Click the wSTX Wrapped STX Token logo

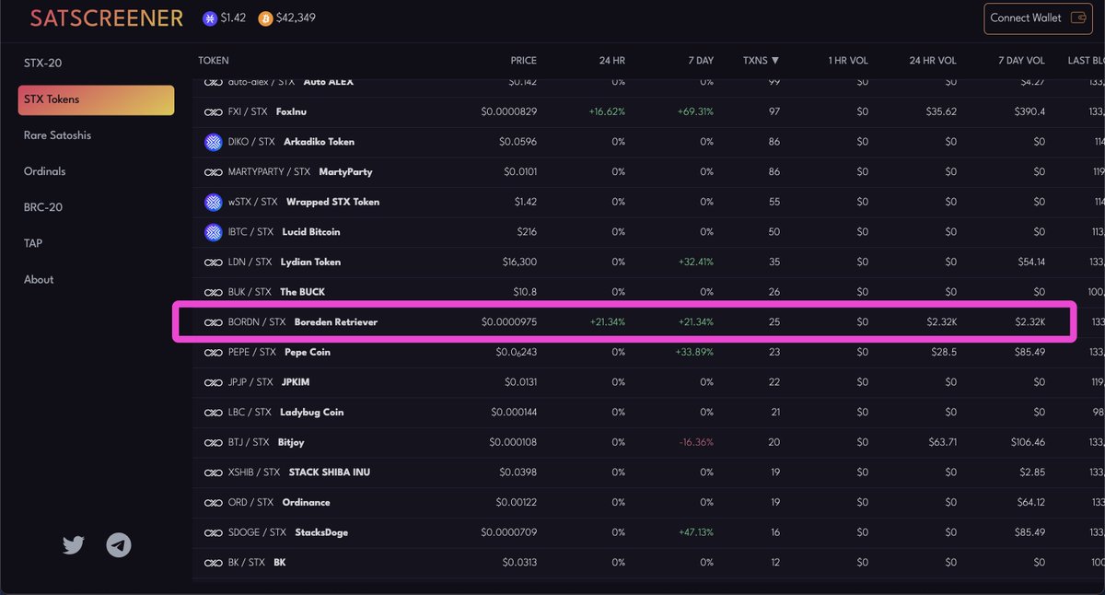click(213, 202)
